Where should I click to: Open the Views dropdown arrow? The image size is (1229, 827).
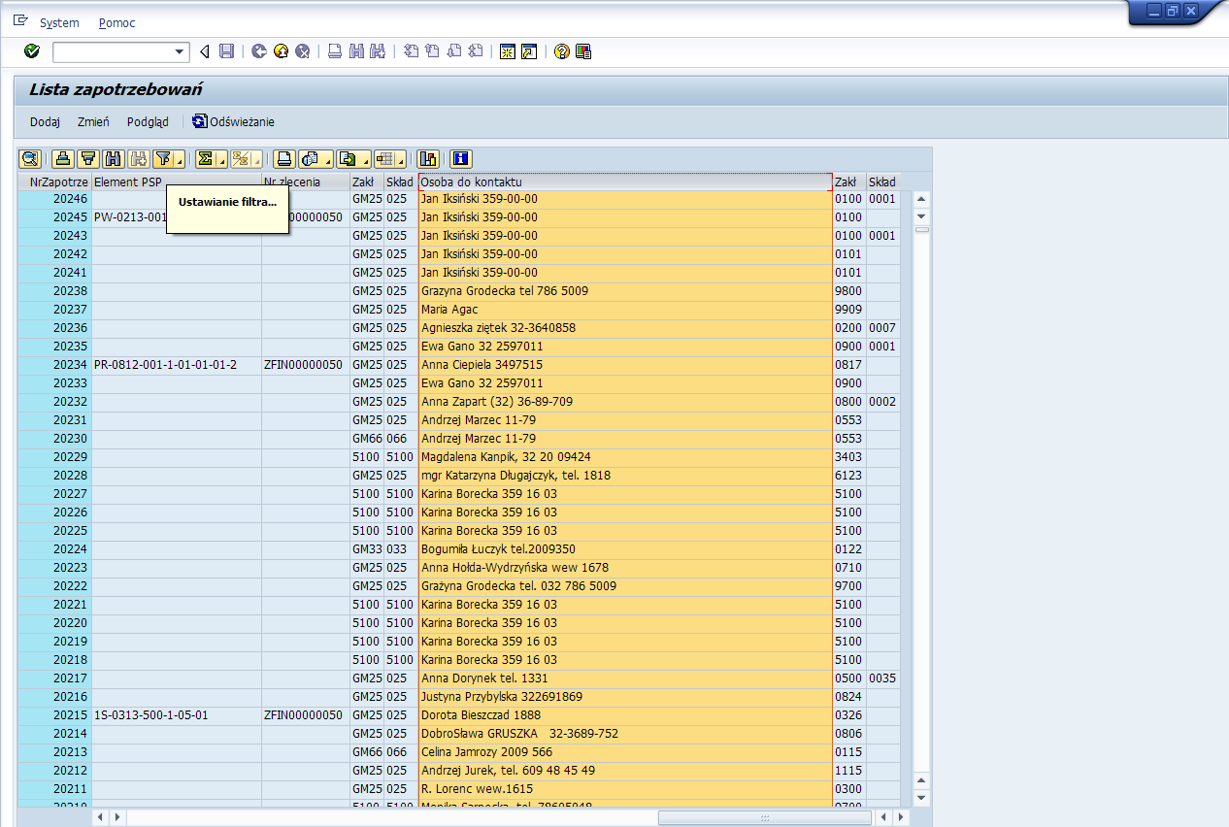(x=327, y=160)
